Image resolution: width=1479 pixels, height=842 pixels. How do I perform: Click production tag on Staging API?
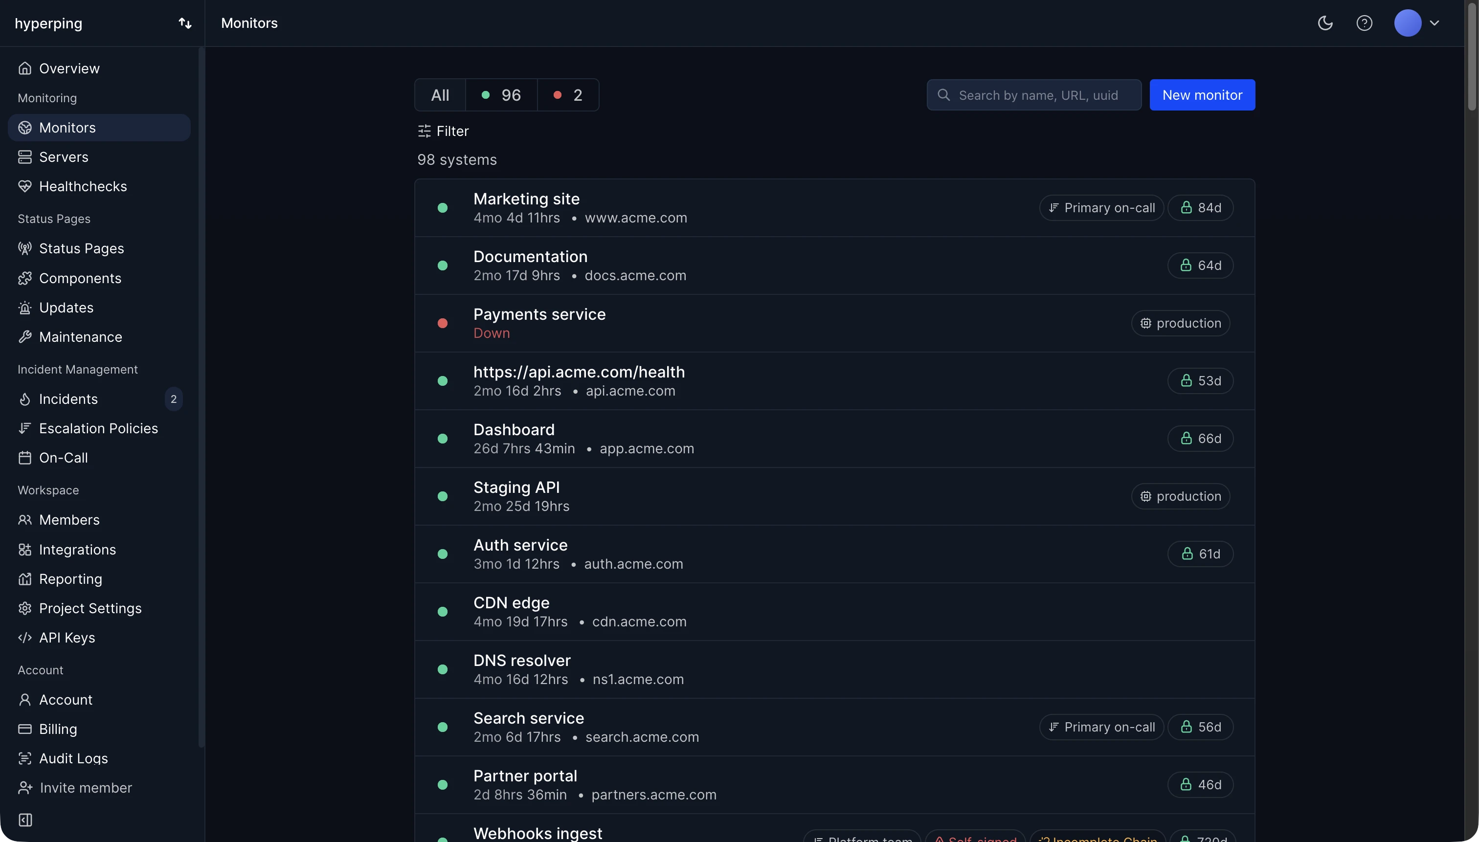coord(1181,496)
